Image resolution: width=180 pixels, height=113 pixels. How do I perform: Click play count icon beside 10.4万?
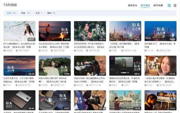pyautogui.click(x=40, y=85)
